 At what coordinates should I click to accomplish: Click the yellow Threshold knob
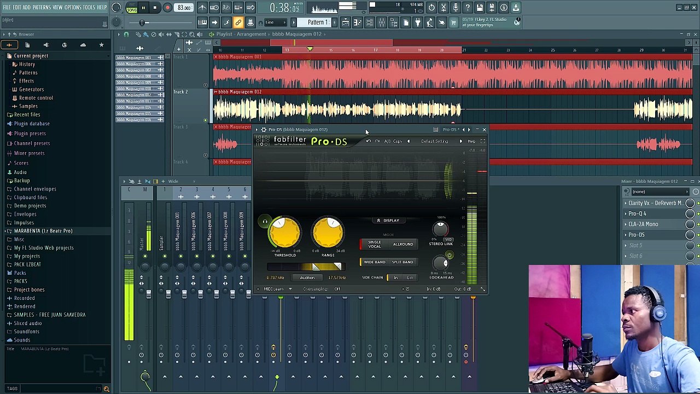tap(284, 232)
